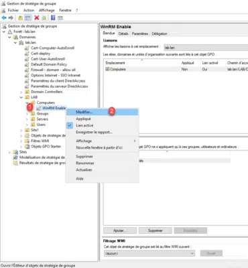248x268 pixels.
Task: Select Enregistrer le rapport... menu entry
Action: [x=103, y=132]
